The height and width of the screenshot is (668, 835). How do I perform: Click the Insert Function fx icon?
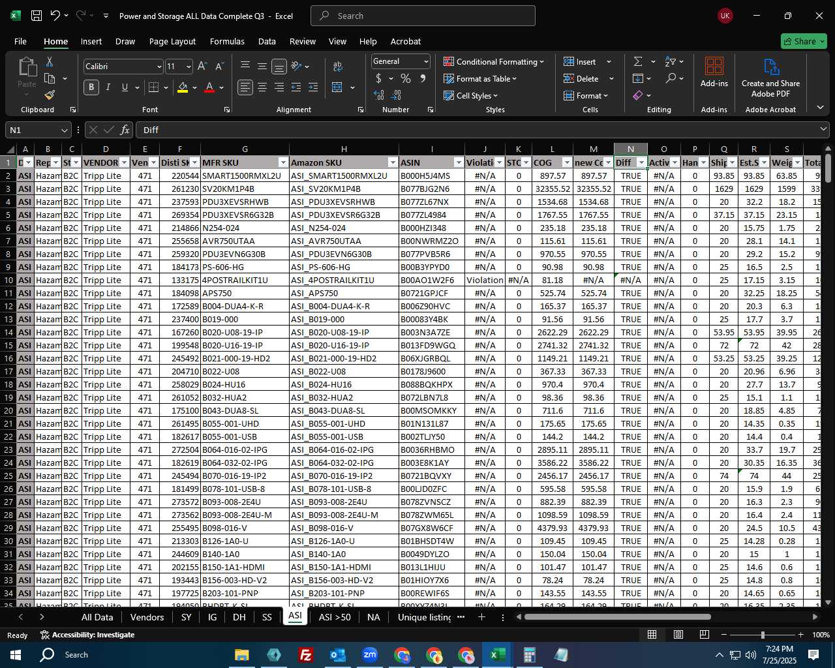125,130
